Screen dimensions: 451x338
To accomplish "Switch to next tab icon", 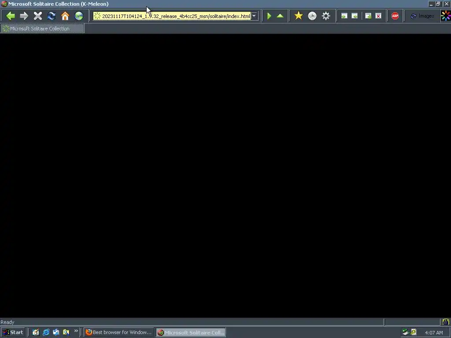I will [355, 16].
